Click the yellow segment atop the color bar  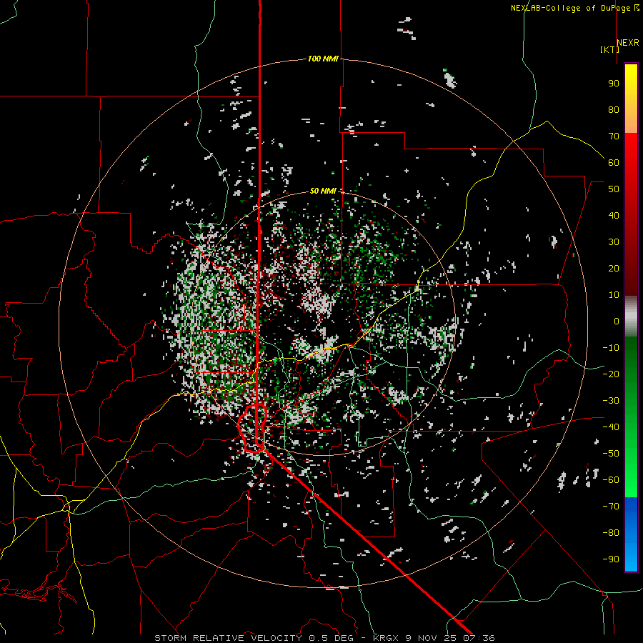click(631, 99)
